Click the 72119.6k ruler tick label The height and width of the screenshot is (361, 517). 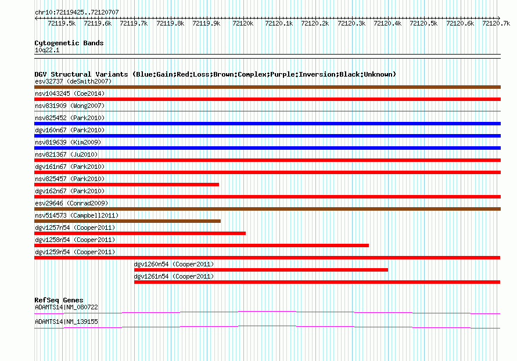(98, 23)
